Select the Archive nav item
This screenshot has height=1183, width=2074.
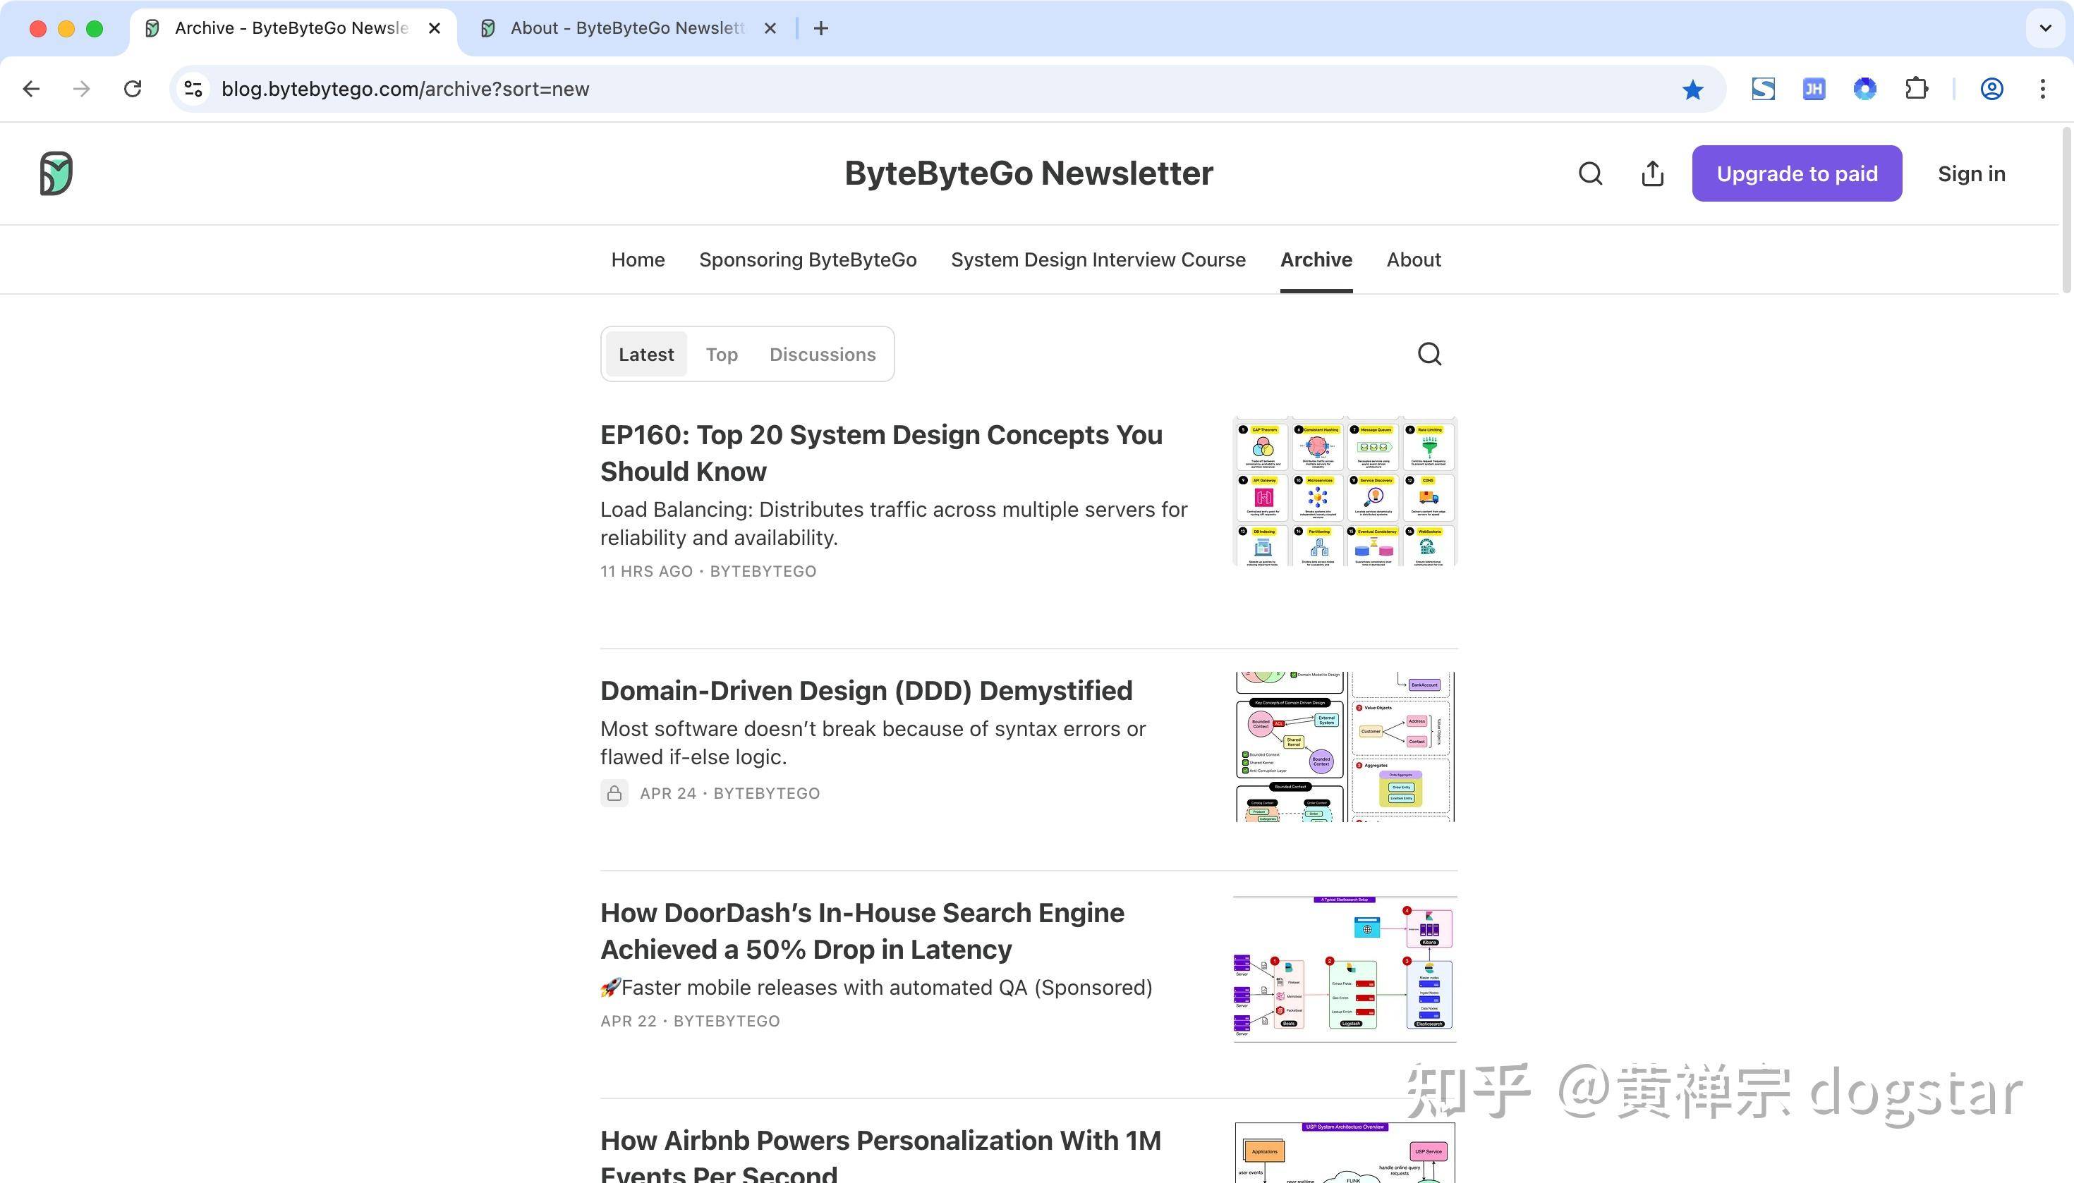point(1316,260)
